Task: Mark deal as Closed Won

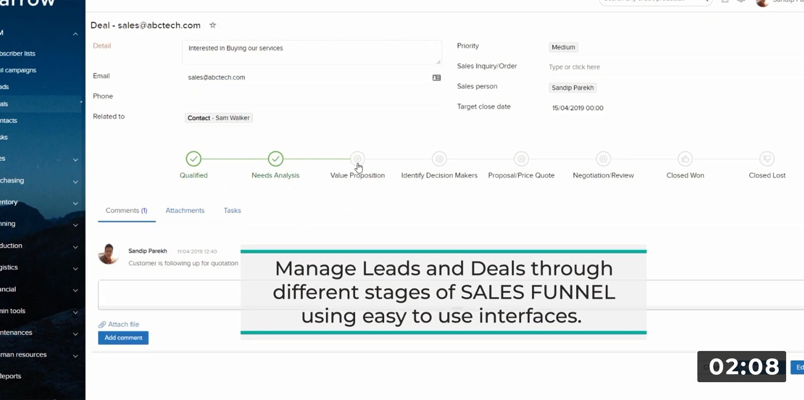Action: pos(685,159)
